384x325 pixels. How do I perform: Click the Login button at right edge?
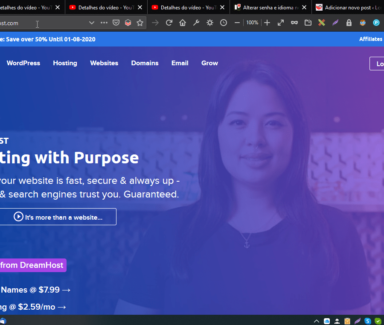(x=377, y=64)
